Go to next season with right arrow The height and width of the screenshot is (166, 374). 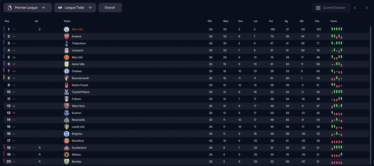pos(366,8)
